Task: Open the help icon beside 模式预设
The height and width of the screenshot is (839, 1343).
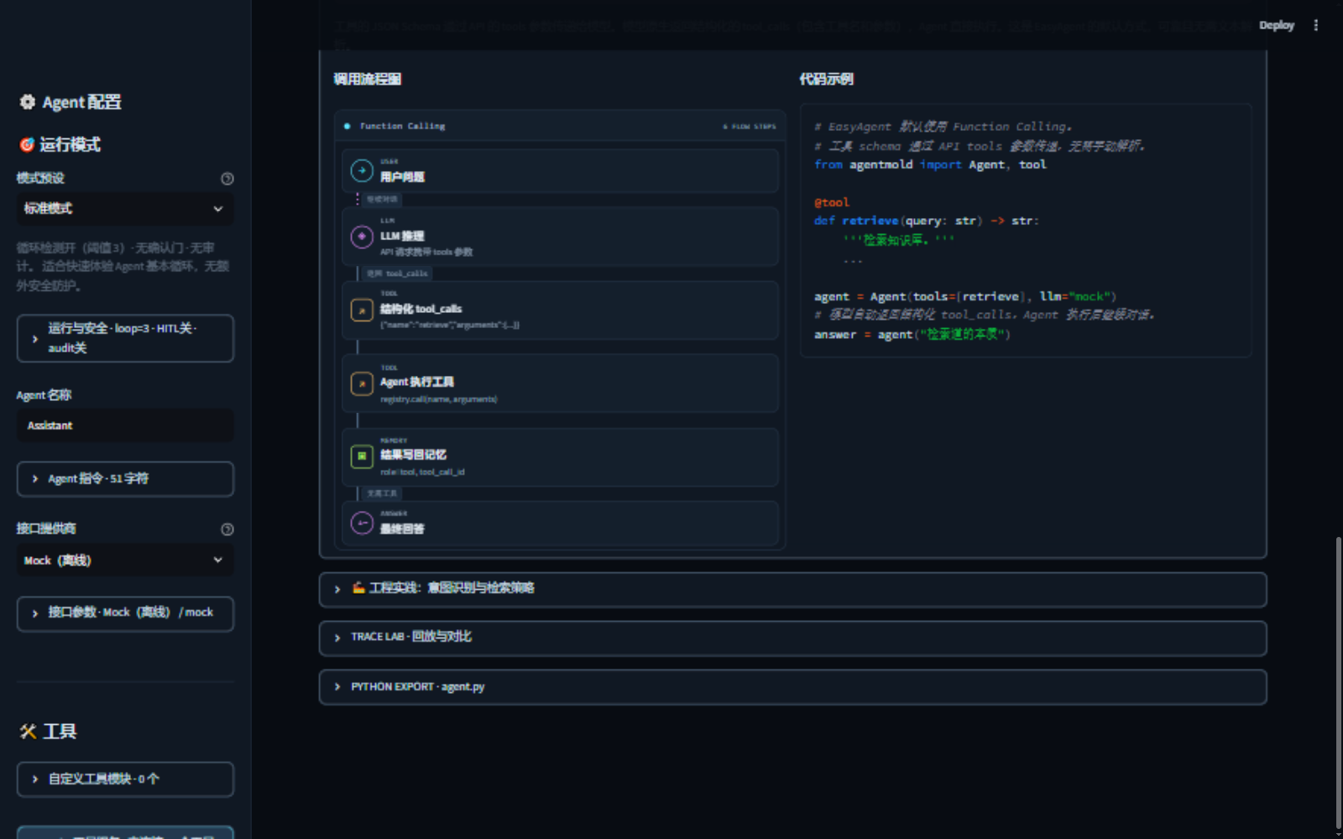Action: pyautogui.click(x=227, y=179)
